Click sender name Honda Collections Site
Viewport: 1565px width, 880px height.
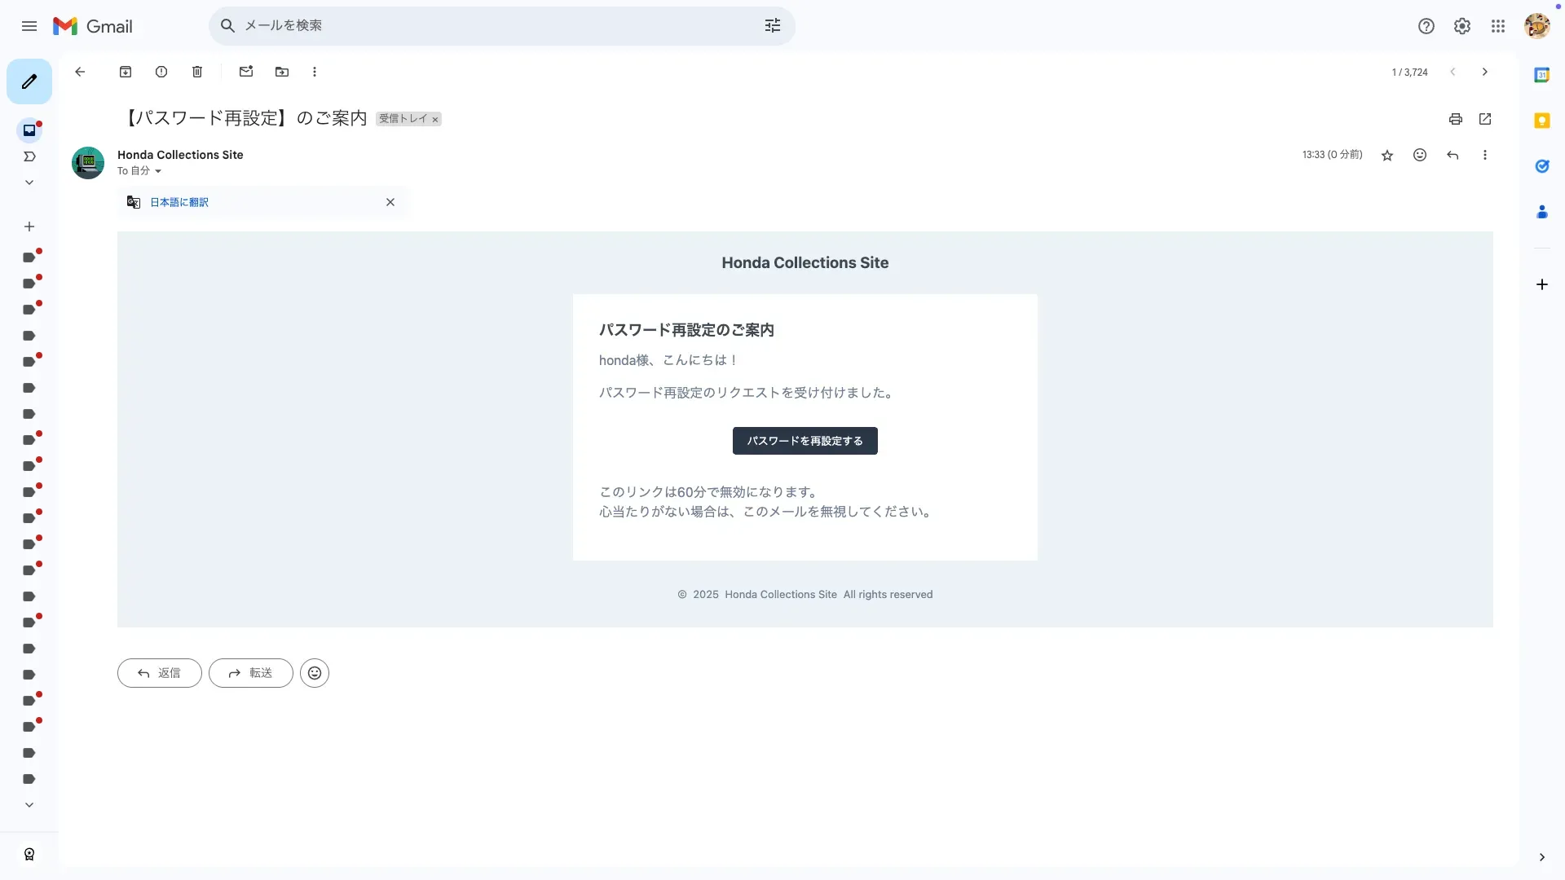pos(180,155)
